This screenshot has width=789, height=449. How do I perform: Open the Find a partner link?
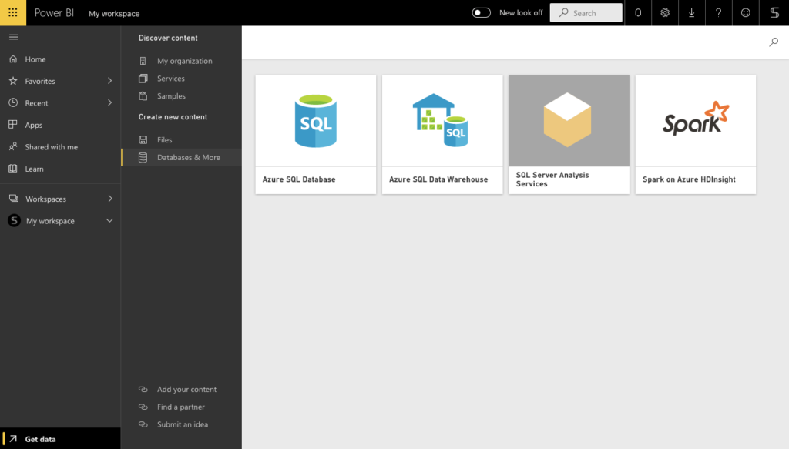click(182, 407)
